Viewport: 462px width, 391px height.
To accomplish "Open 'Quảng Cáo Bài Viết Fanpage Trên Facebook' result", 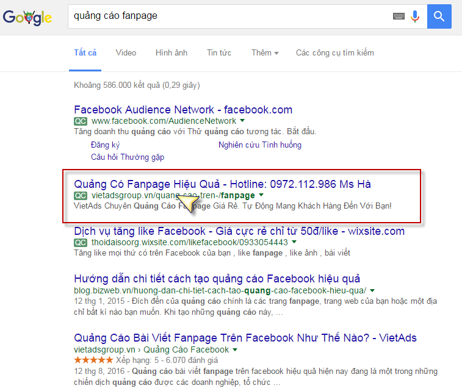I will pos(245,338).
